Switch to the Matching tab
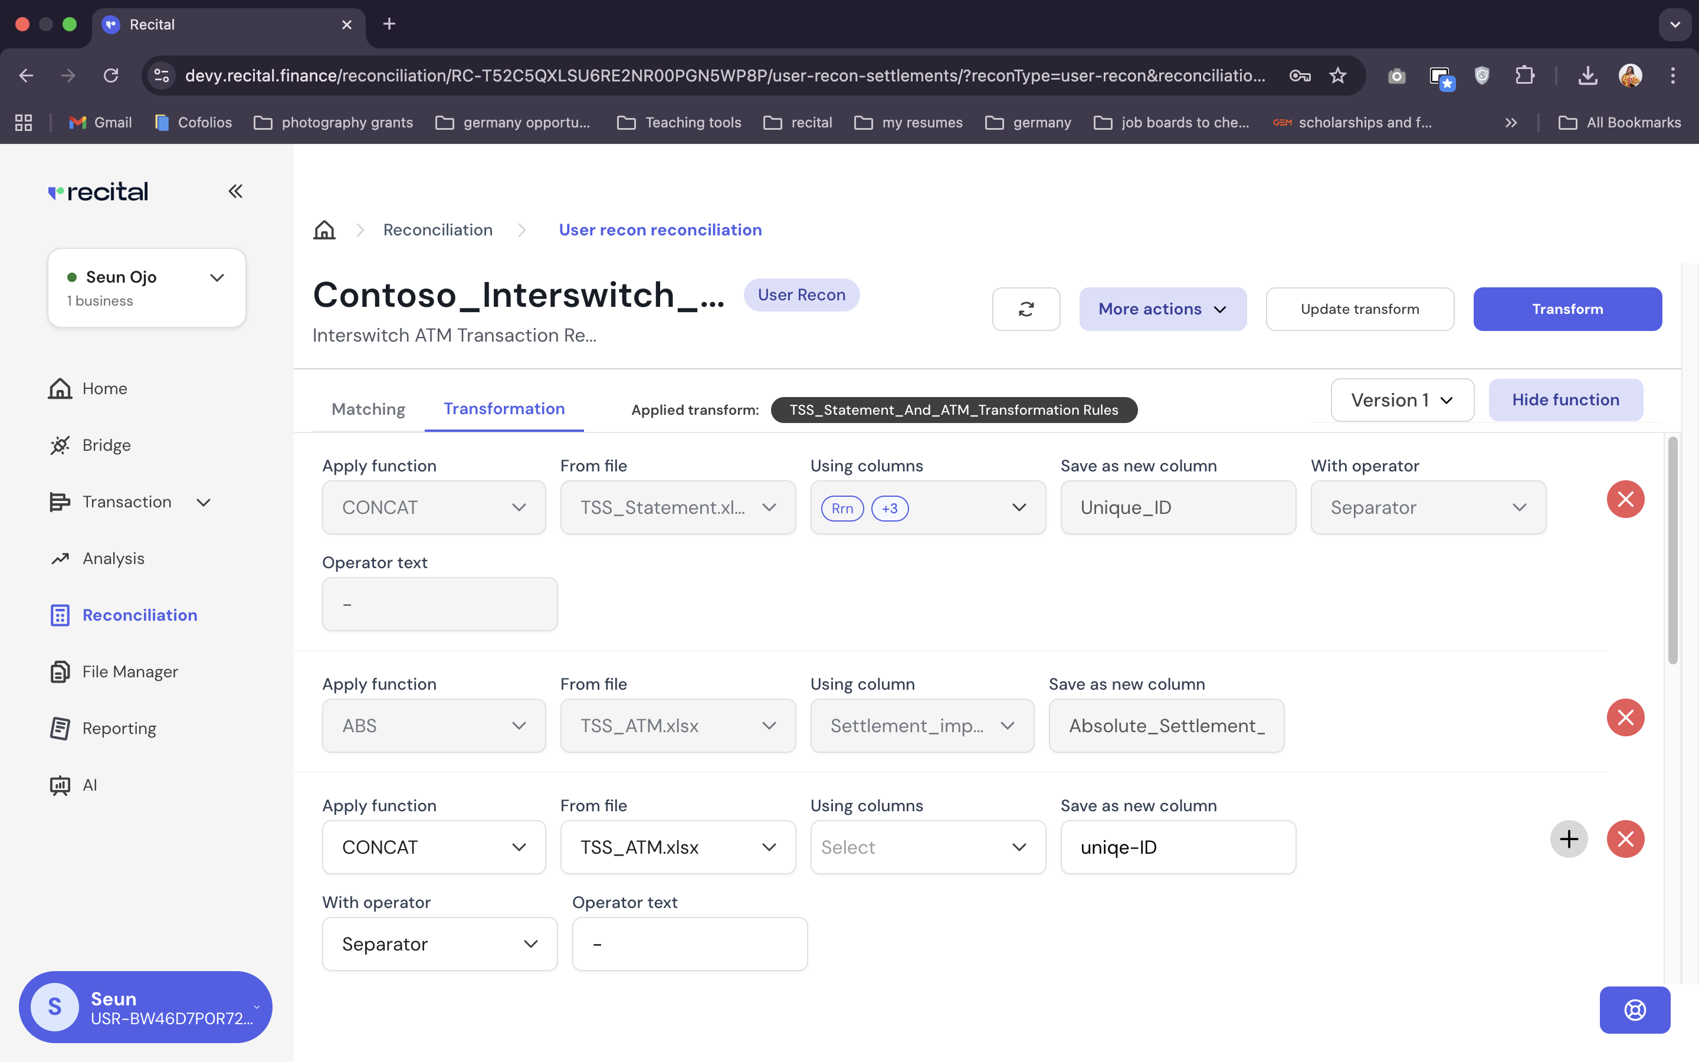Screen dimensions: 1699x1062 [368, 409]
